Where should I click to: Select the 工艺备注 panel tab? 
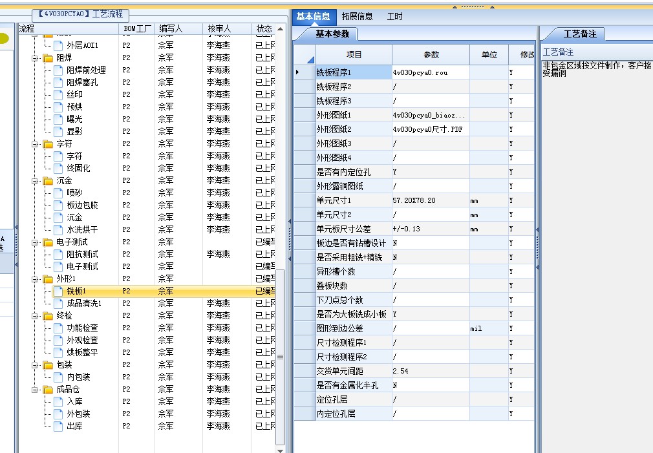point(580,34)
